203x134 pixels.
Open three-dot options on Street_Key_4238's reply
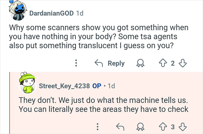click(98, 126)
